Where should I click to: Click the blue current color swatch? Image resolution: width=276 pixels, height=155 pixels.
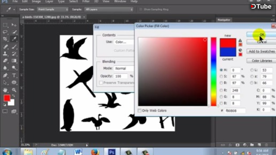tap(228, 52)
